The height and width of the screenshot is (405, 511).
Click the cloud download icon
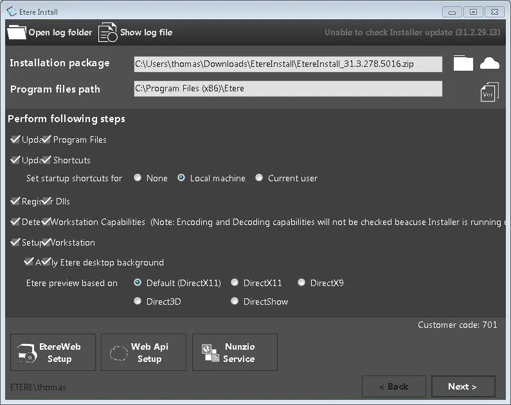pyautogui.click(x=490, y=63)
